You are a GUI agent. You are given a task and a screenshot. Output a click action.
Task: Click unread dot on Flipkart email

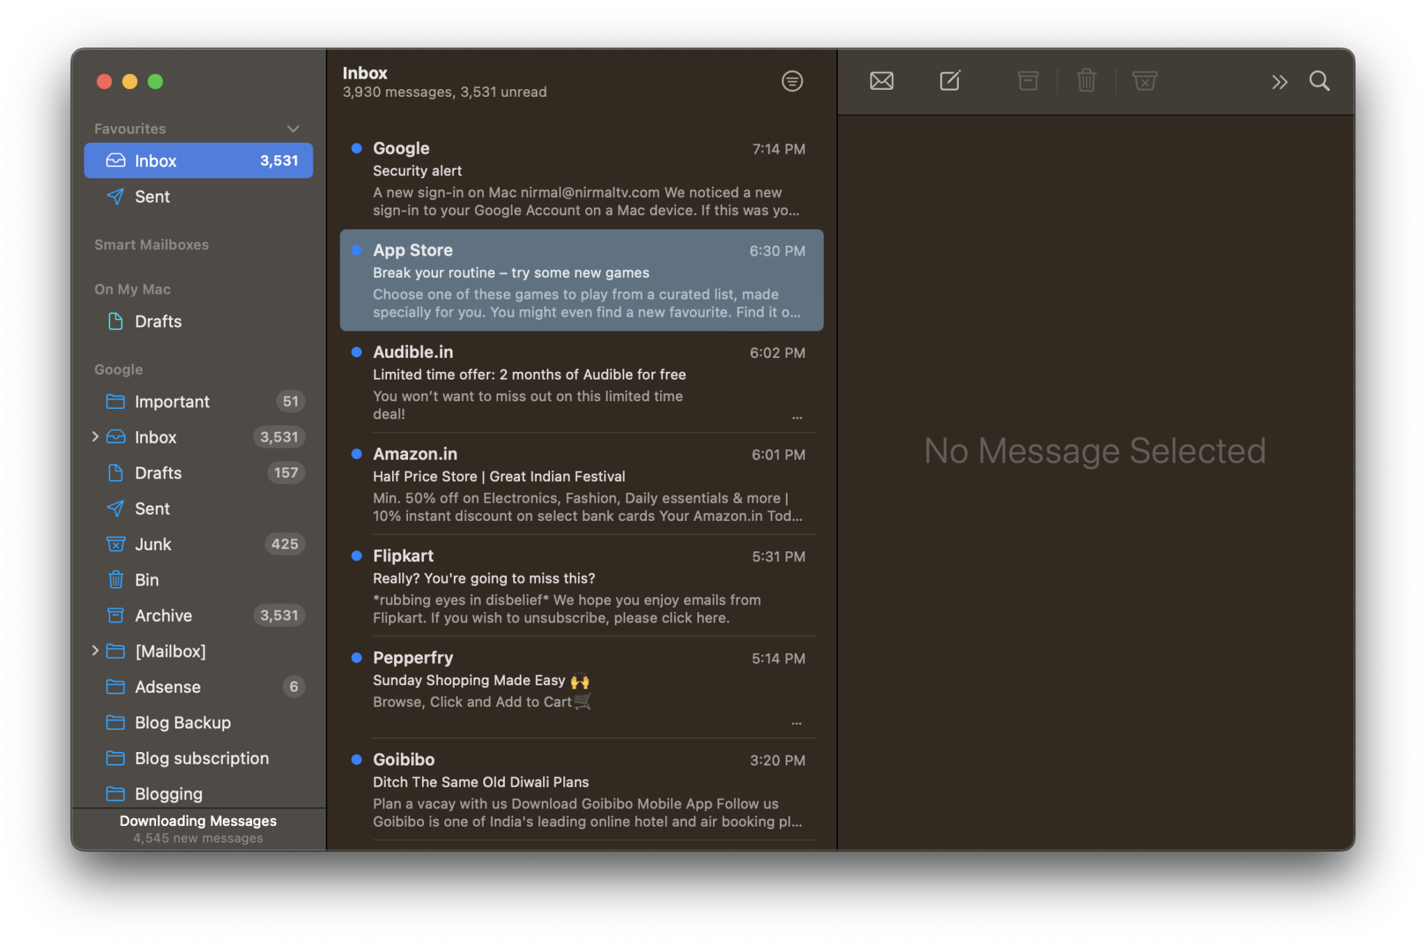[356, 556]
